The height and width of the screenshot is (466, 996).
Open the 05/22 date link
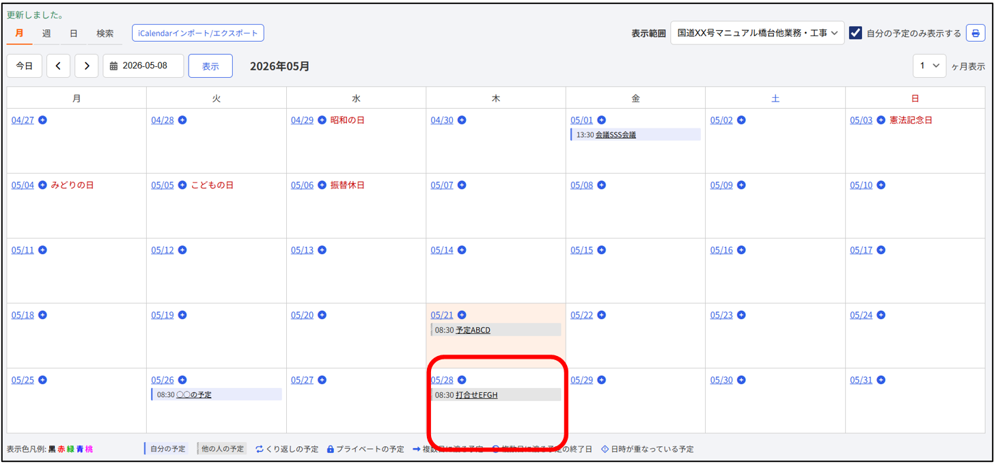pos(582,315)
